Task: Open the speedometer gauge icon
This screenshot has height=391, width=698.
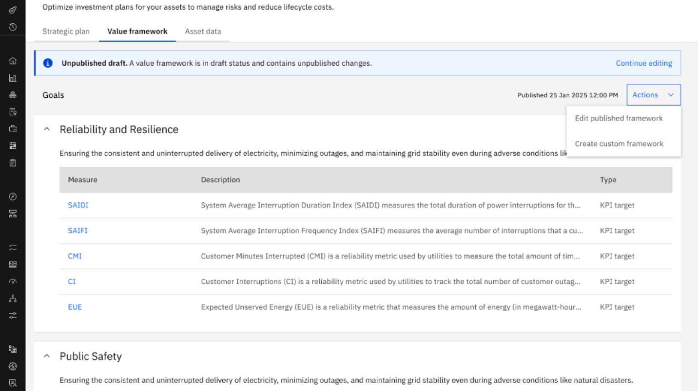Action: [x=13, y=281]
